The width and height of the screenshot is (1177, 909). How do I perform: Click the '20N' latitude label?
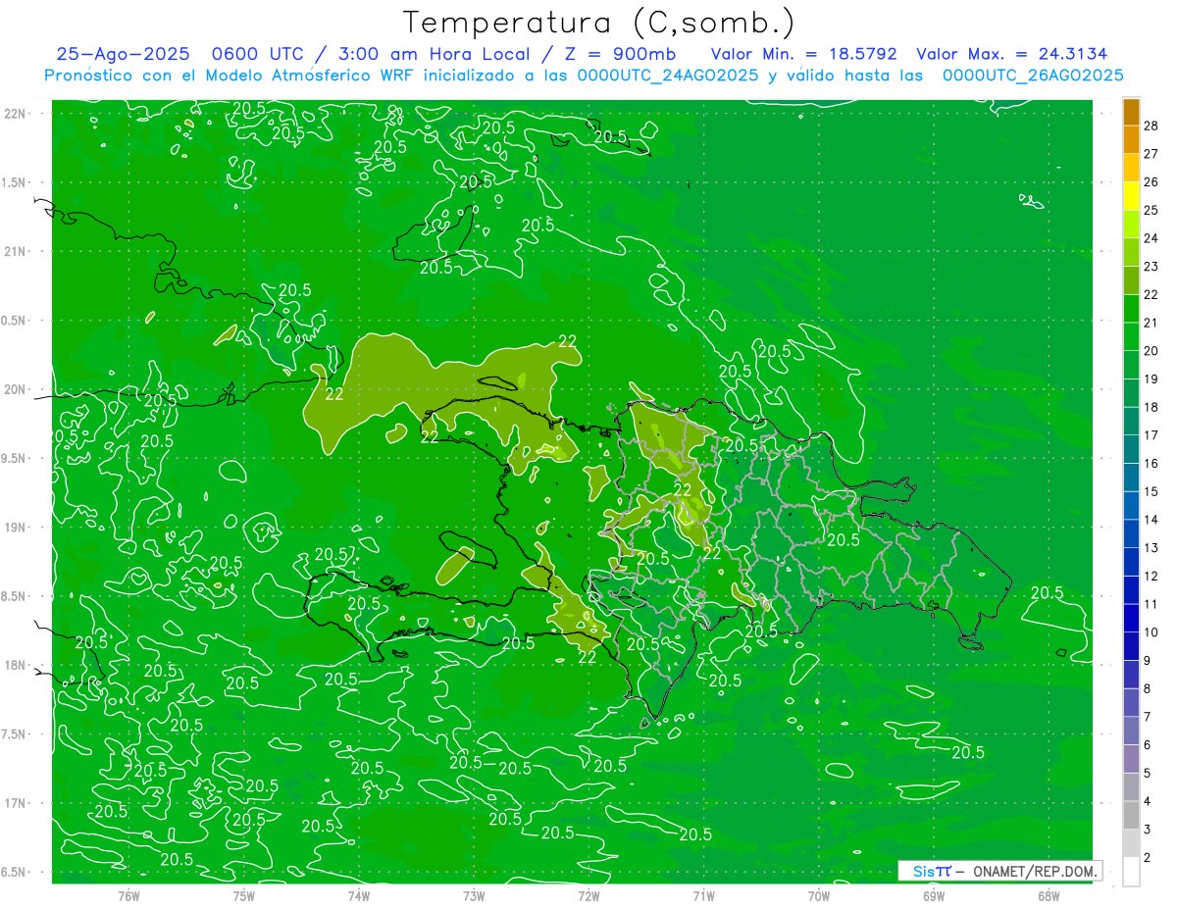(15, 389)
